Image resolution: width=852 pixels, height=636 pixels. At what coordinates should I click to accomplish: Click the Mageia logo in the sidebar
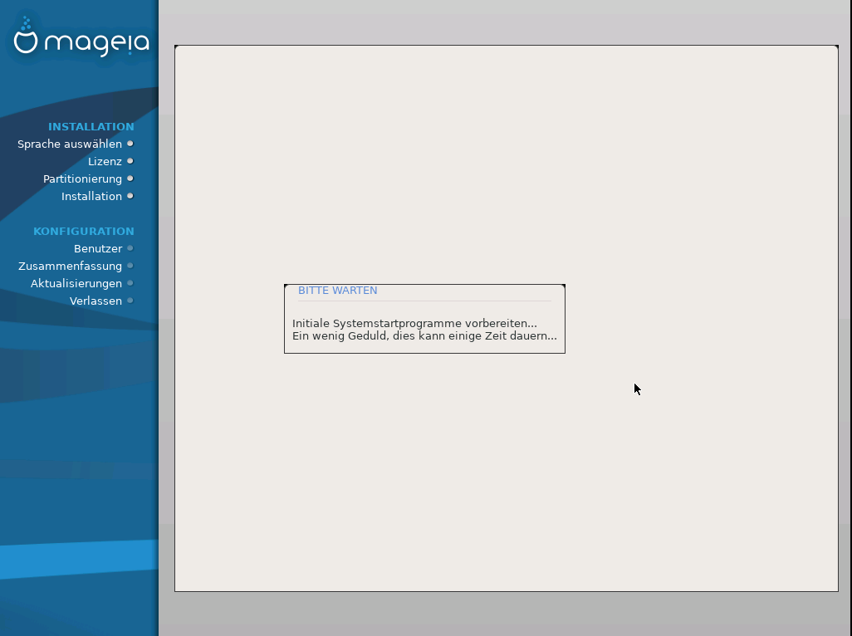81,39
